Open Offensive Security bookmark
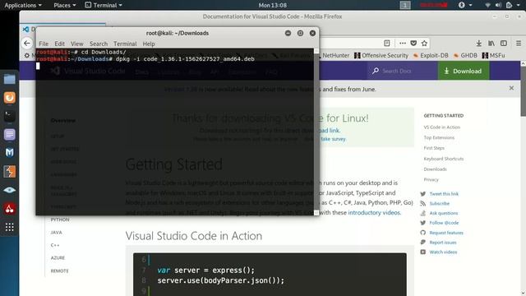Viewport: 526px width, 296px height. pos(381,55)
